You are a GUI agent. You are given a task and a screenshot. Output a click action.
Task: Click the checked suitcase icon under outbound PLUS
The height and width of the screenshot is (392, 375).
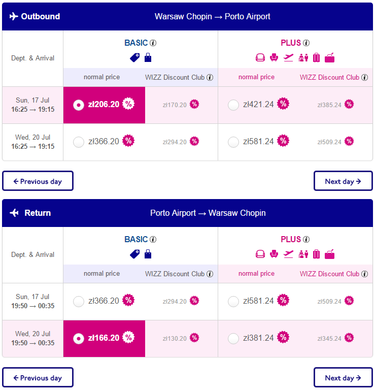316,58
